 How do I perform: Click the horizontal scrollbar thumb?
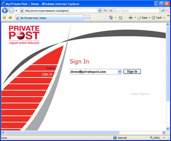coord(62,132)
